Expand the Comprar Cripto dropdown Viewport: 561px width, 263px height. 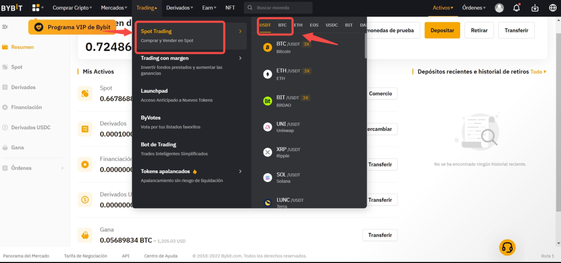[x=72, y=8]
